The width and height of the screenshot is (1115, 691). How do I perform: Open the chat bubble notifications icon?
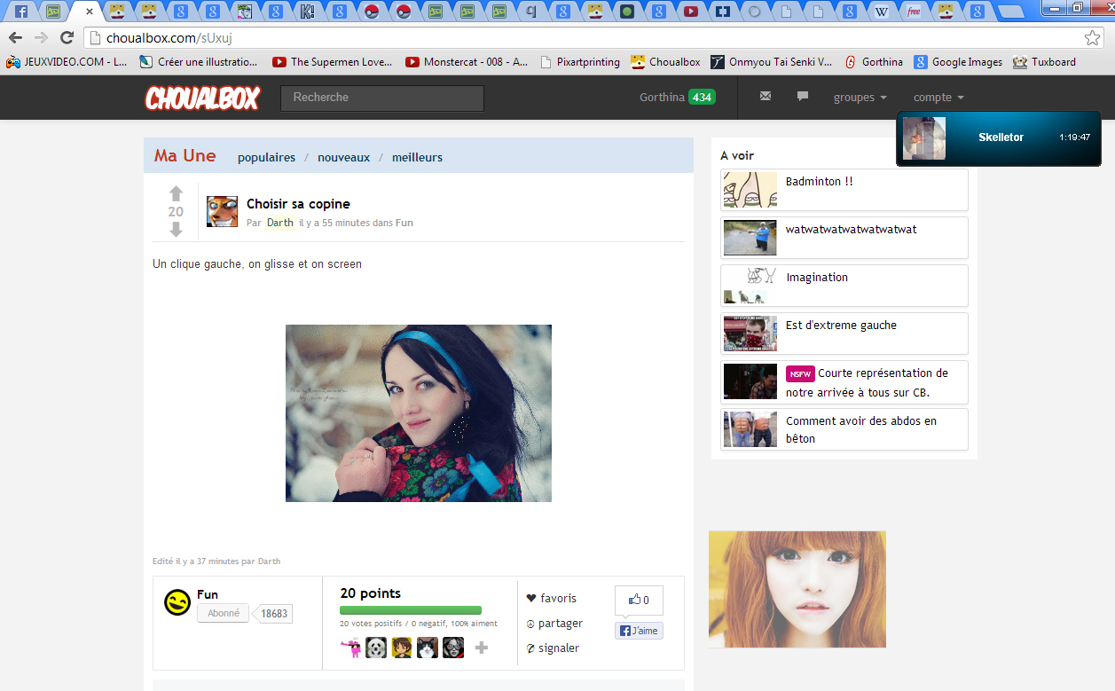pos(803,97)
